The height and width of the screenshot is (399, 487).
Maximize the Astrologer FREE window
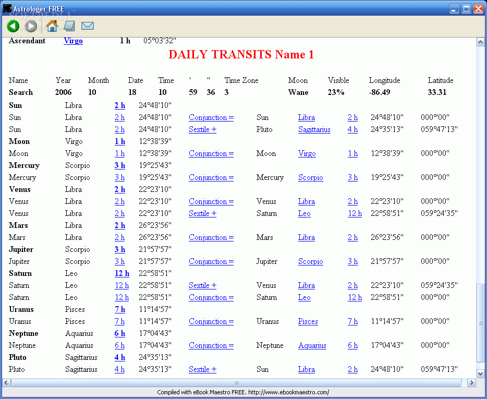pos(466,9)
